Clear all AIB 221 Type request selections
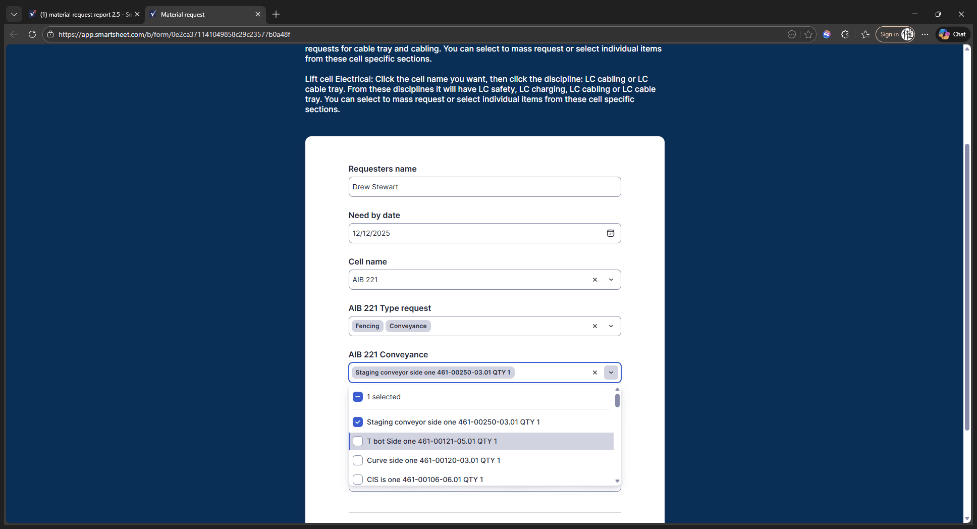Image resolution: width=977 pixels, height=529 pixels. tap(595, 326)
